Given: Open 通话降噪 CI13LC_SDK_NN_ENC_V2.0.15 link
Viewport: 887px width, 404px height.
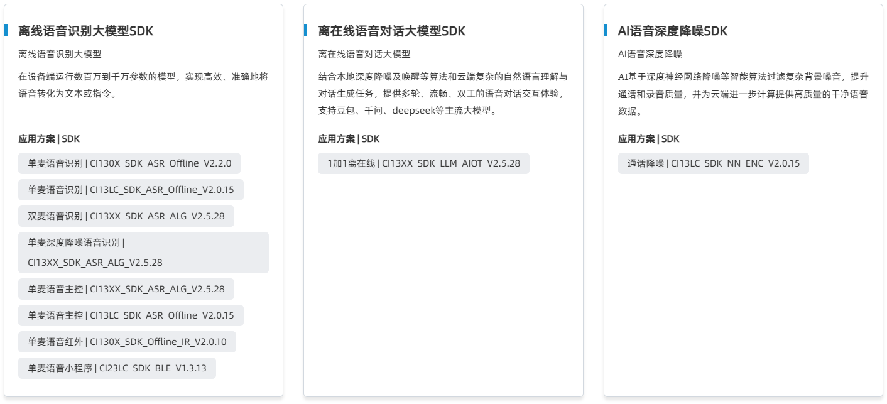Looking at the screenshot, I should [x=713, y=163].
